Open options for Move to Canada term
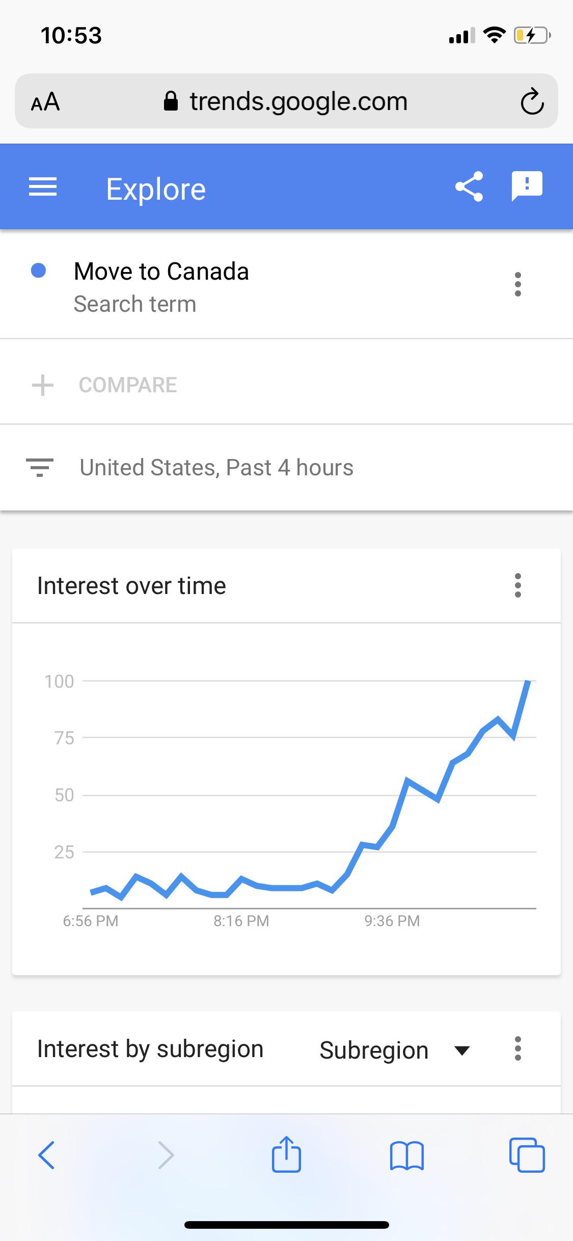The height and width of the screenshot is (1241, 573). coord(518,284)
